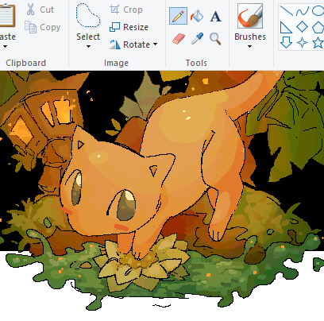Click the Paste clipboard icon
The image size is (324, 321).
point(7,15)
